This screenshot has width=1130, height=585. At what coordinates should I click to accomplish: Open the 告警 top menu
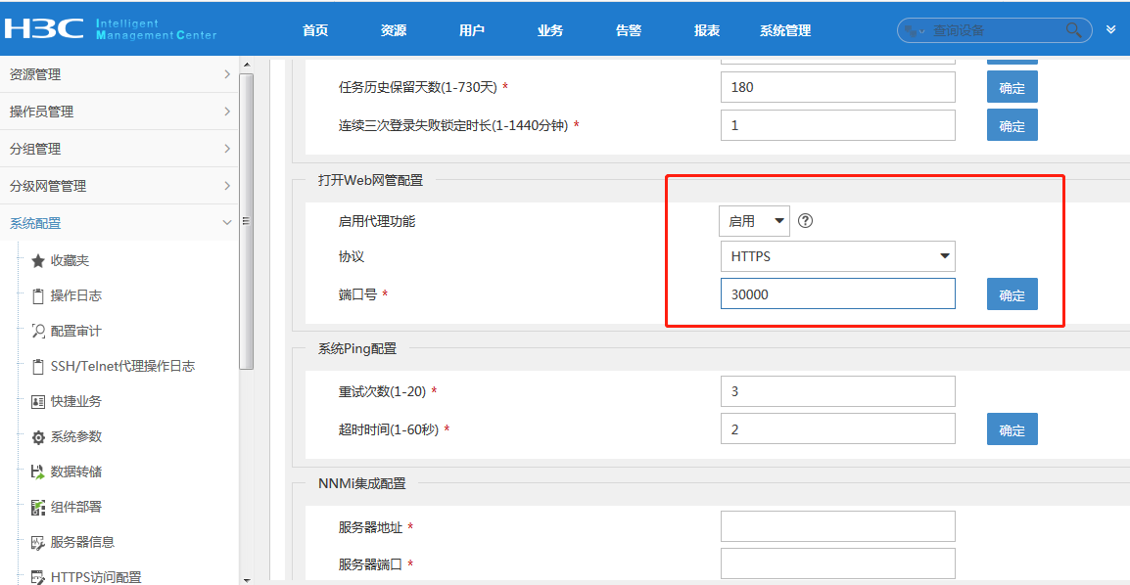click(x=629, y=30)
